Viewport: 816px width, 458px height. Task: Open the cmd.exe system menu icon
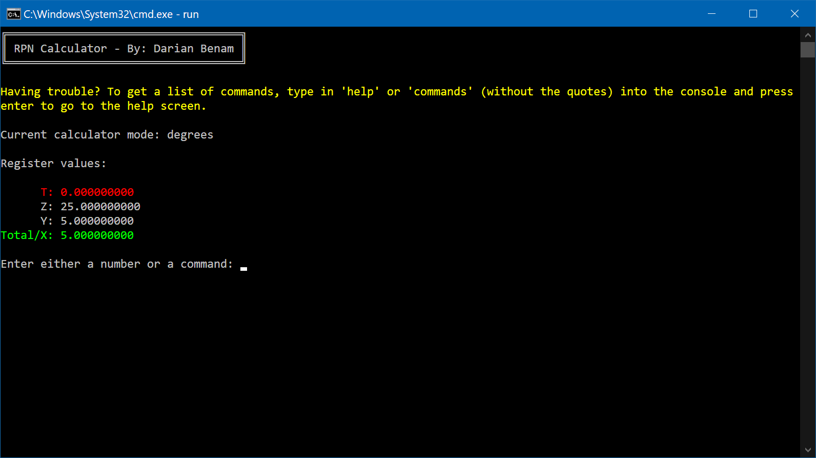[13, 14]
